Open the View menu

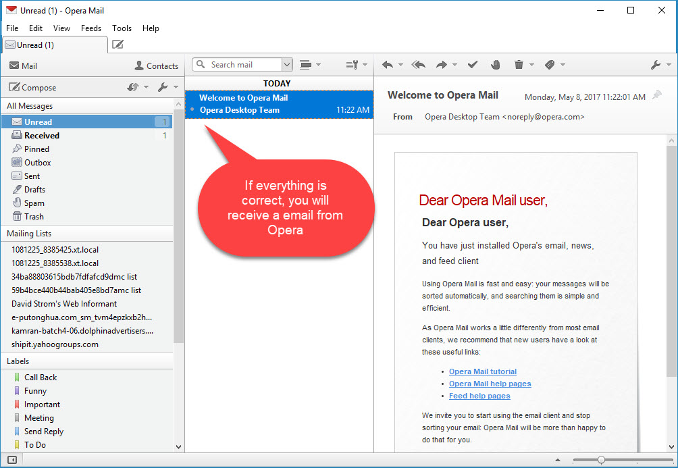coord(62,28)
